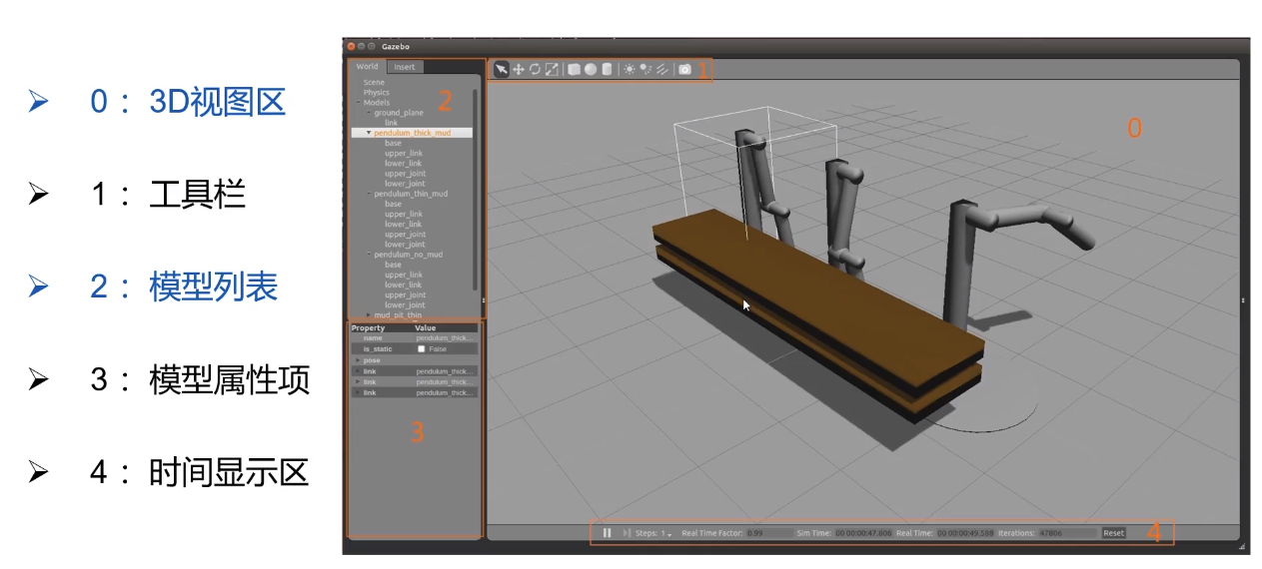The image size is (1262, 569).
Task: Select link under ground_plane
Action: 392,123
